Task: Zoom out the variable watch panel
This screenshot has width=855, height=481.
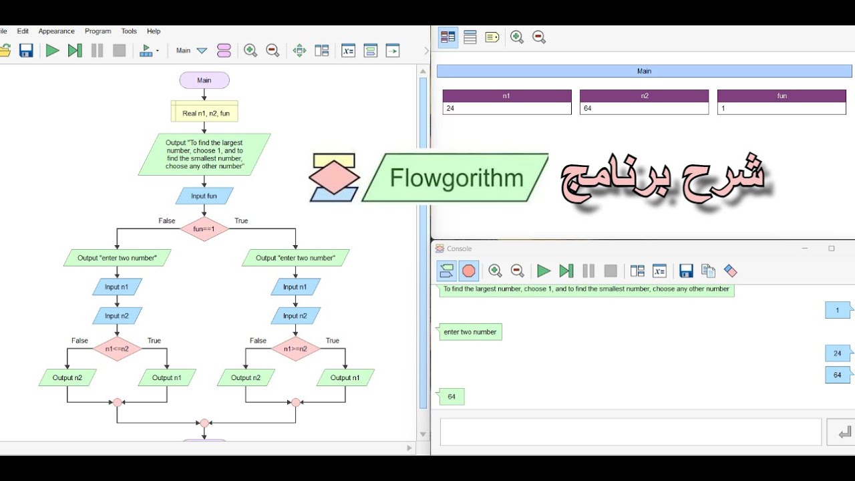Action: [539, 37]
